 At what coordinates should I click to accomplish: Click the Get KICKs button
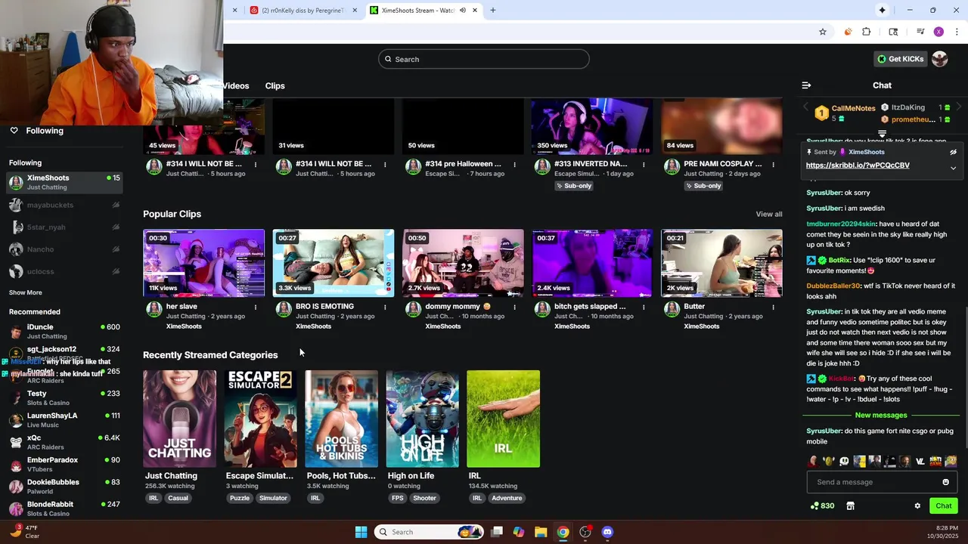pos(900,59)
